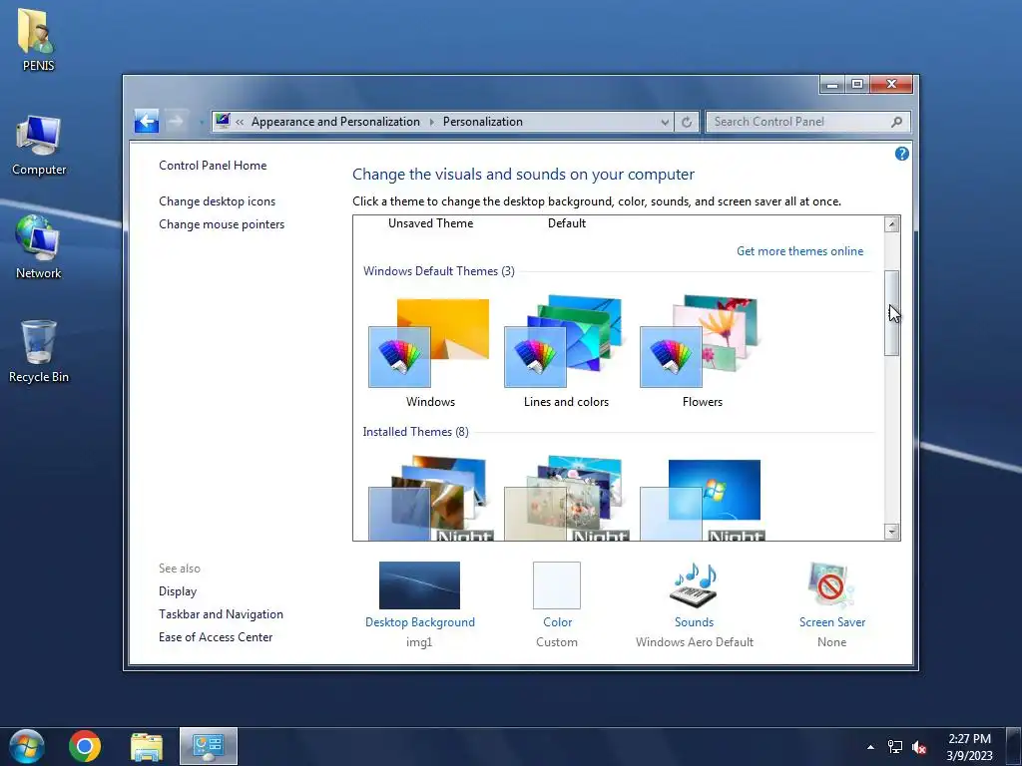Open the recent pages dropdown arrow
Image resolution: width=1022 pixels, height=766 pixels.
pos(202,122)
